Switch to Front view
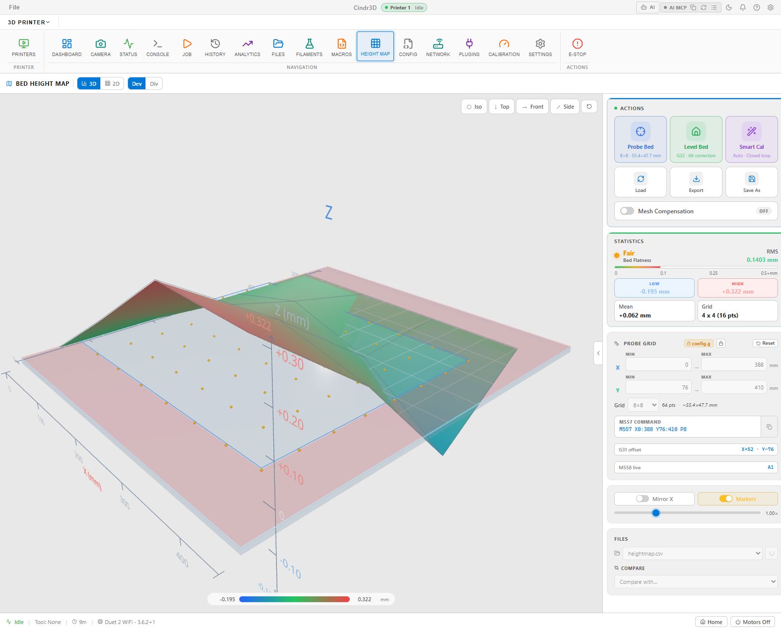 [x=532, y=107]
